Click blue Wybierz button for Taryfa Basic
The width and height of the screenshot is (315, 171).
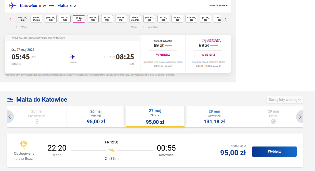coord(274,152)
